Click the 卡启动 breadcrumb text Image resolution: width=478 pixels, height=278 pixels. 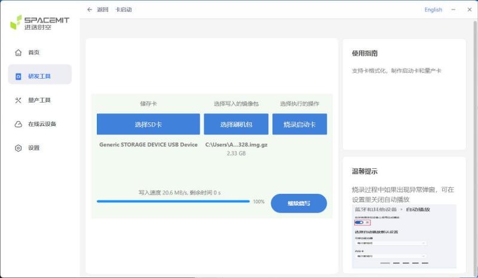coord(124,10)
